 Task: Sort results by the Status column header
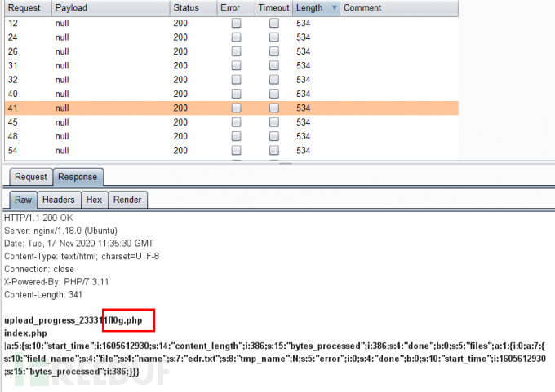click(x=187, y=8)
